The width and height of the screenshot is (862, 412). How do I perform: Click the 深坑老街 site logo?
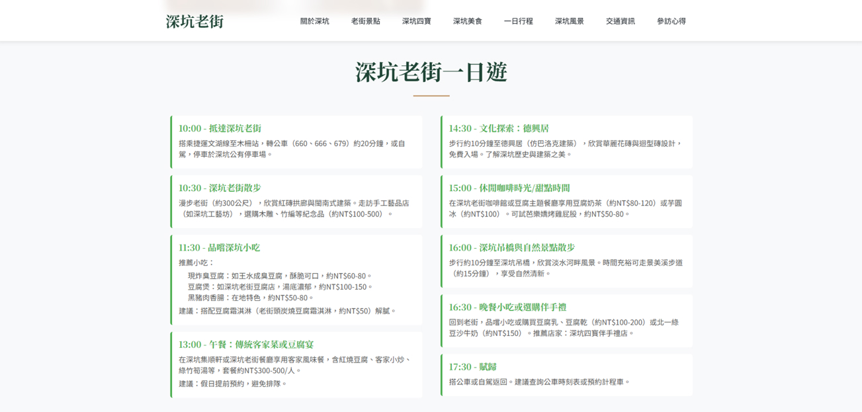click(194, 21)
